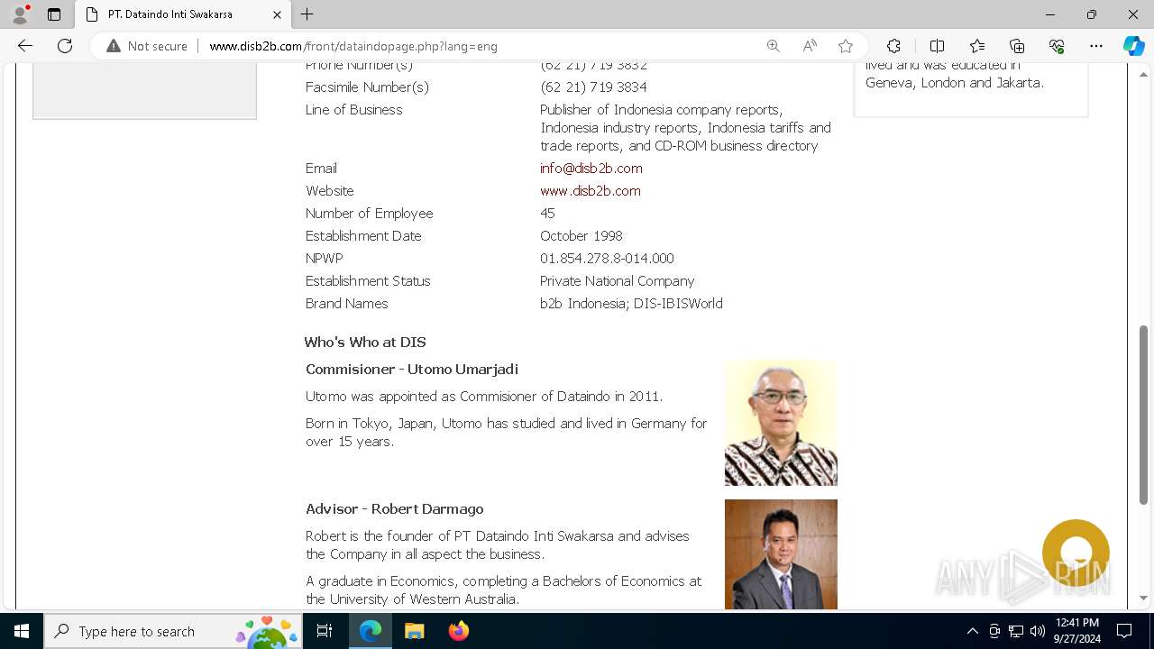
Task: Open the yellow chat bubble widget
Action: pos(1076,553)
